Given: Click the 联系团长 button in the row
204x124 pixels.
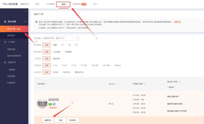Looking at the screenshot, I should click(x=73, y=120).
